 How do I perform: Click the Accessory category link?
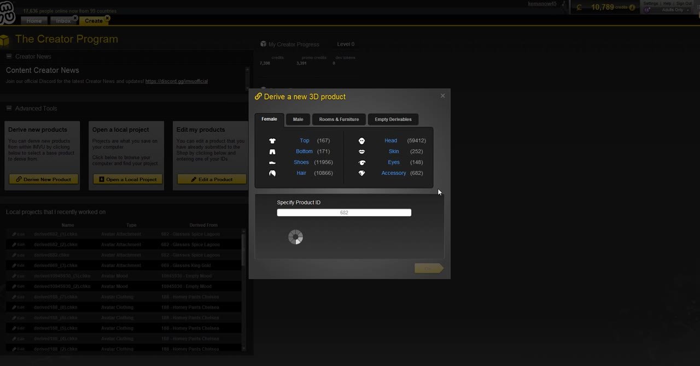[394, 173]
